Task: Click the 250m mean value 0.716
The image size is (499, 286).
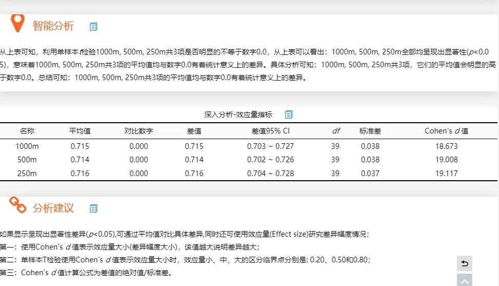Action: click(x=80, y=174)
